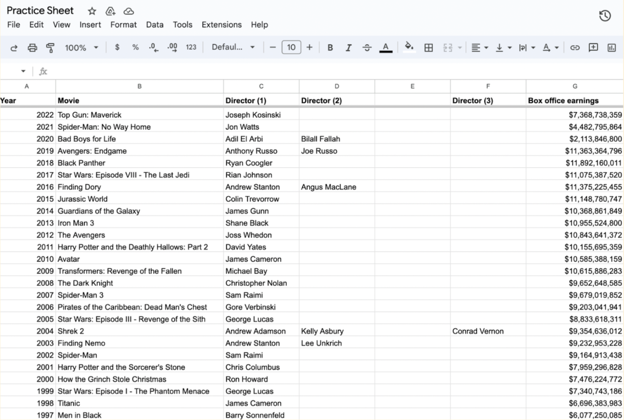Insert link icon

575,47
